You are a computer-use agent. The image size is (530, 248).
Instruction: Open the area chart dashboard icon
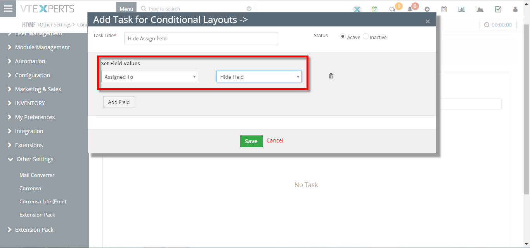(480, 9)
